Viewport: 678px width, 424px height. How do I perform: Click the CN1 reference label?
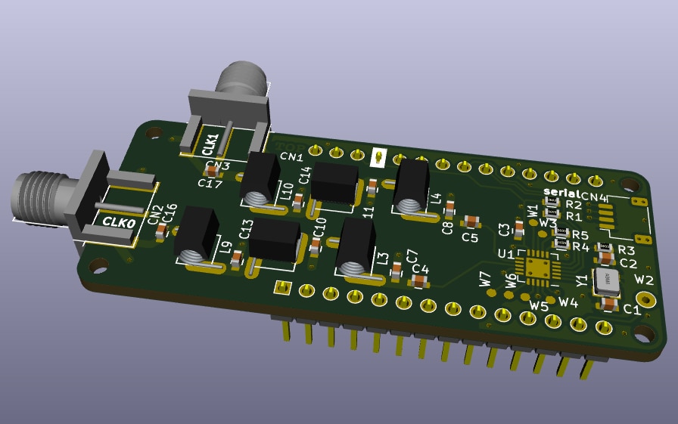(x=291, y=156)
